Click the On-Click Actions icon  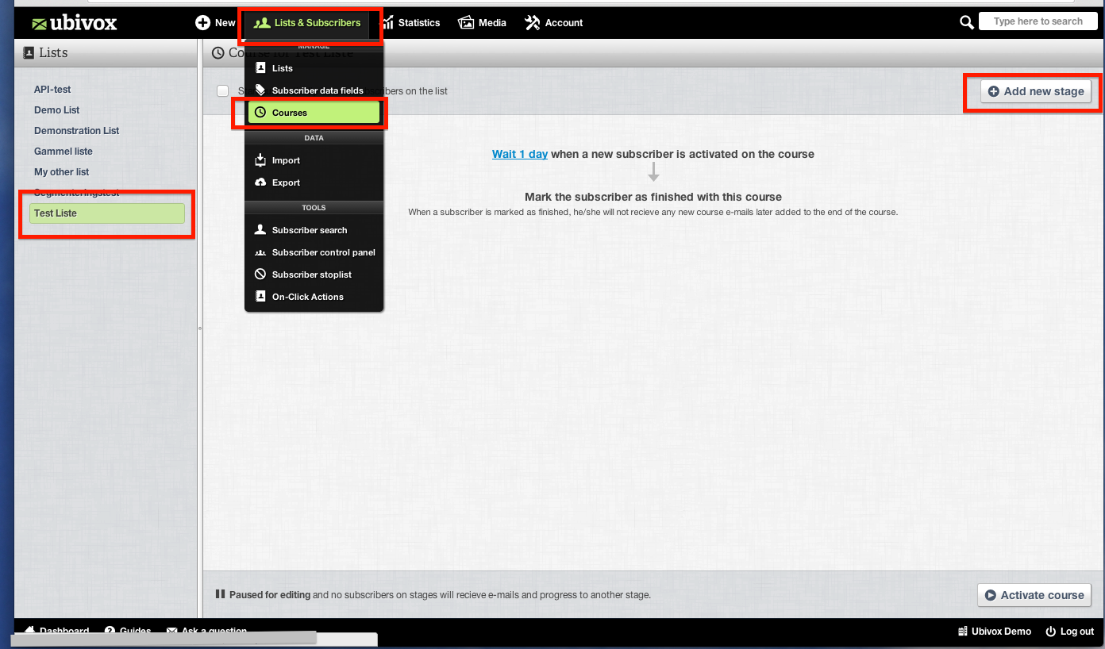coord(260,297)
